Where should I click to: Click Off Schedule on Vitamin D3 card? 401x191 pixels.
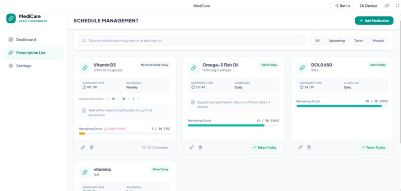click(155, 147)
